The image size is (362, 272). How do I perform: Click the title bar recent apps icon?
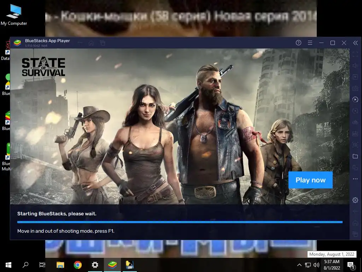[x=103, y=43]
